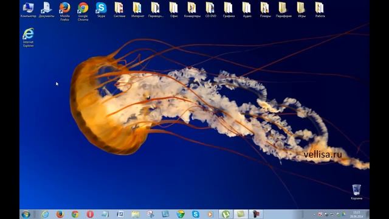
Task: Switch to the camera recorder taskbar app
Action: coord(256,214)
